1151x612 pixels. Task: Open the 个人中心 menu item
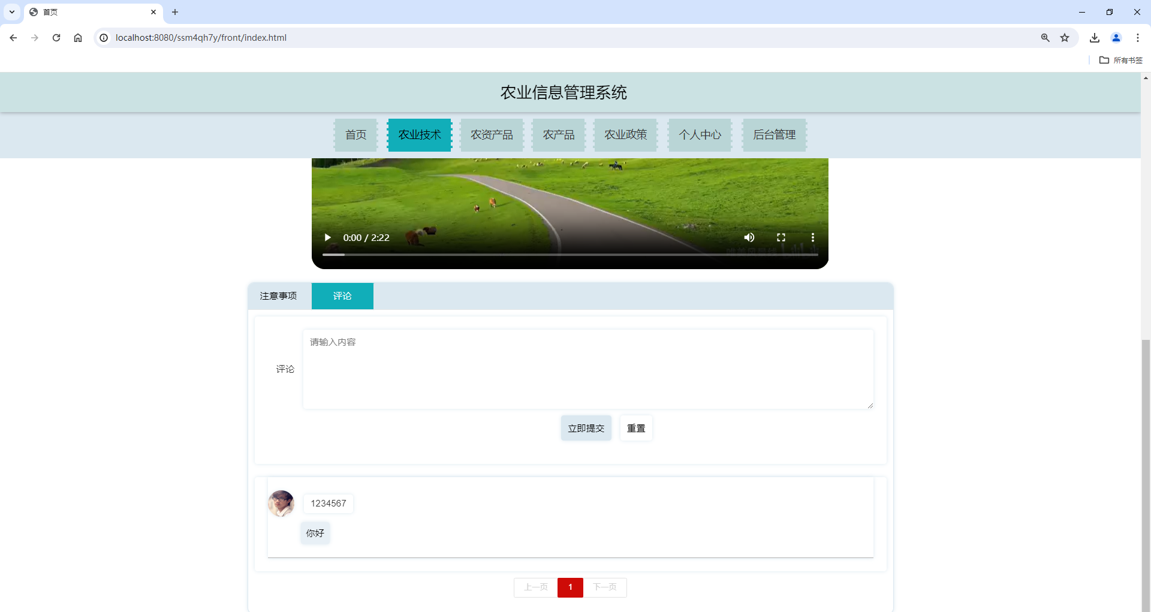pyautogui.click(x=700, y=135)
